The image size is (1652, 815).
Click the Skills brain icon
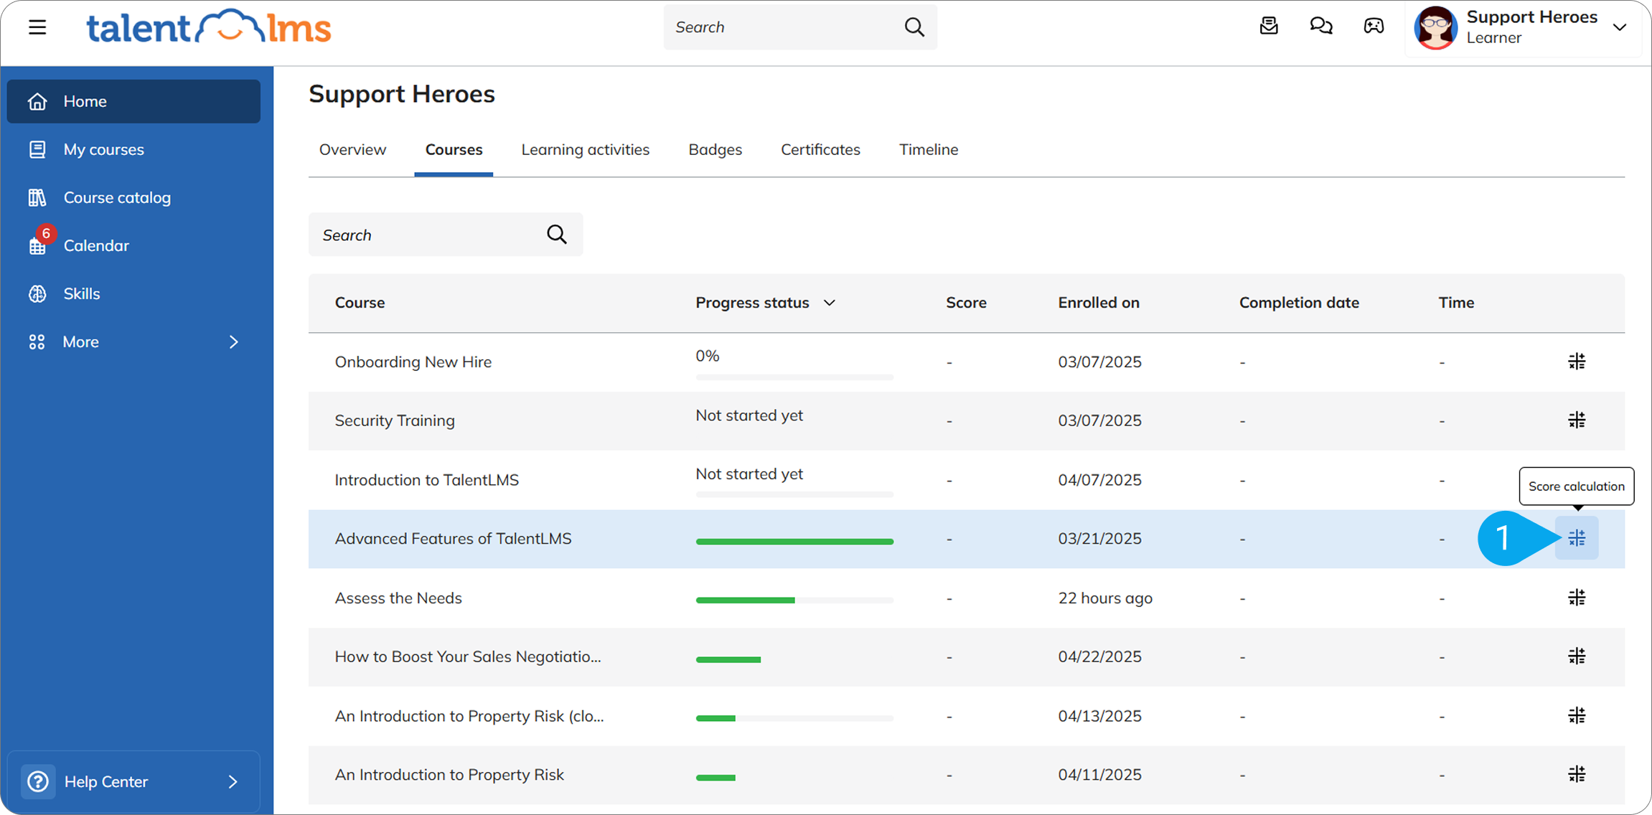coord(37,293)
